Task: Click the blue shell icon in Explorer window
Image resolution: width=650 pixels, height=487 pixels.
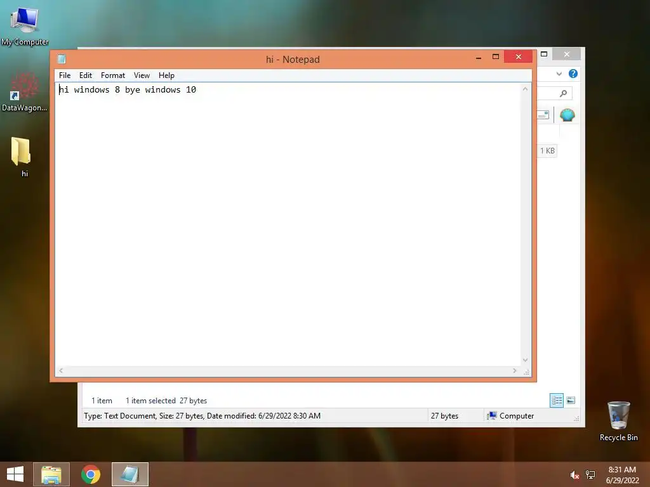Action: coord(567,115)
